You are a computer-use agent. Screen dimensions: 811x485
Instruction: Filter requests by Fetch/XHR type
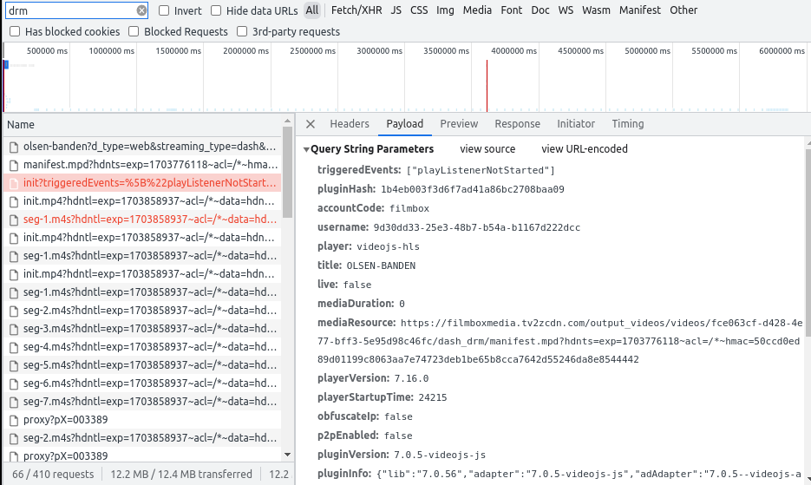pos(356,10)
